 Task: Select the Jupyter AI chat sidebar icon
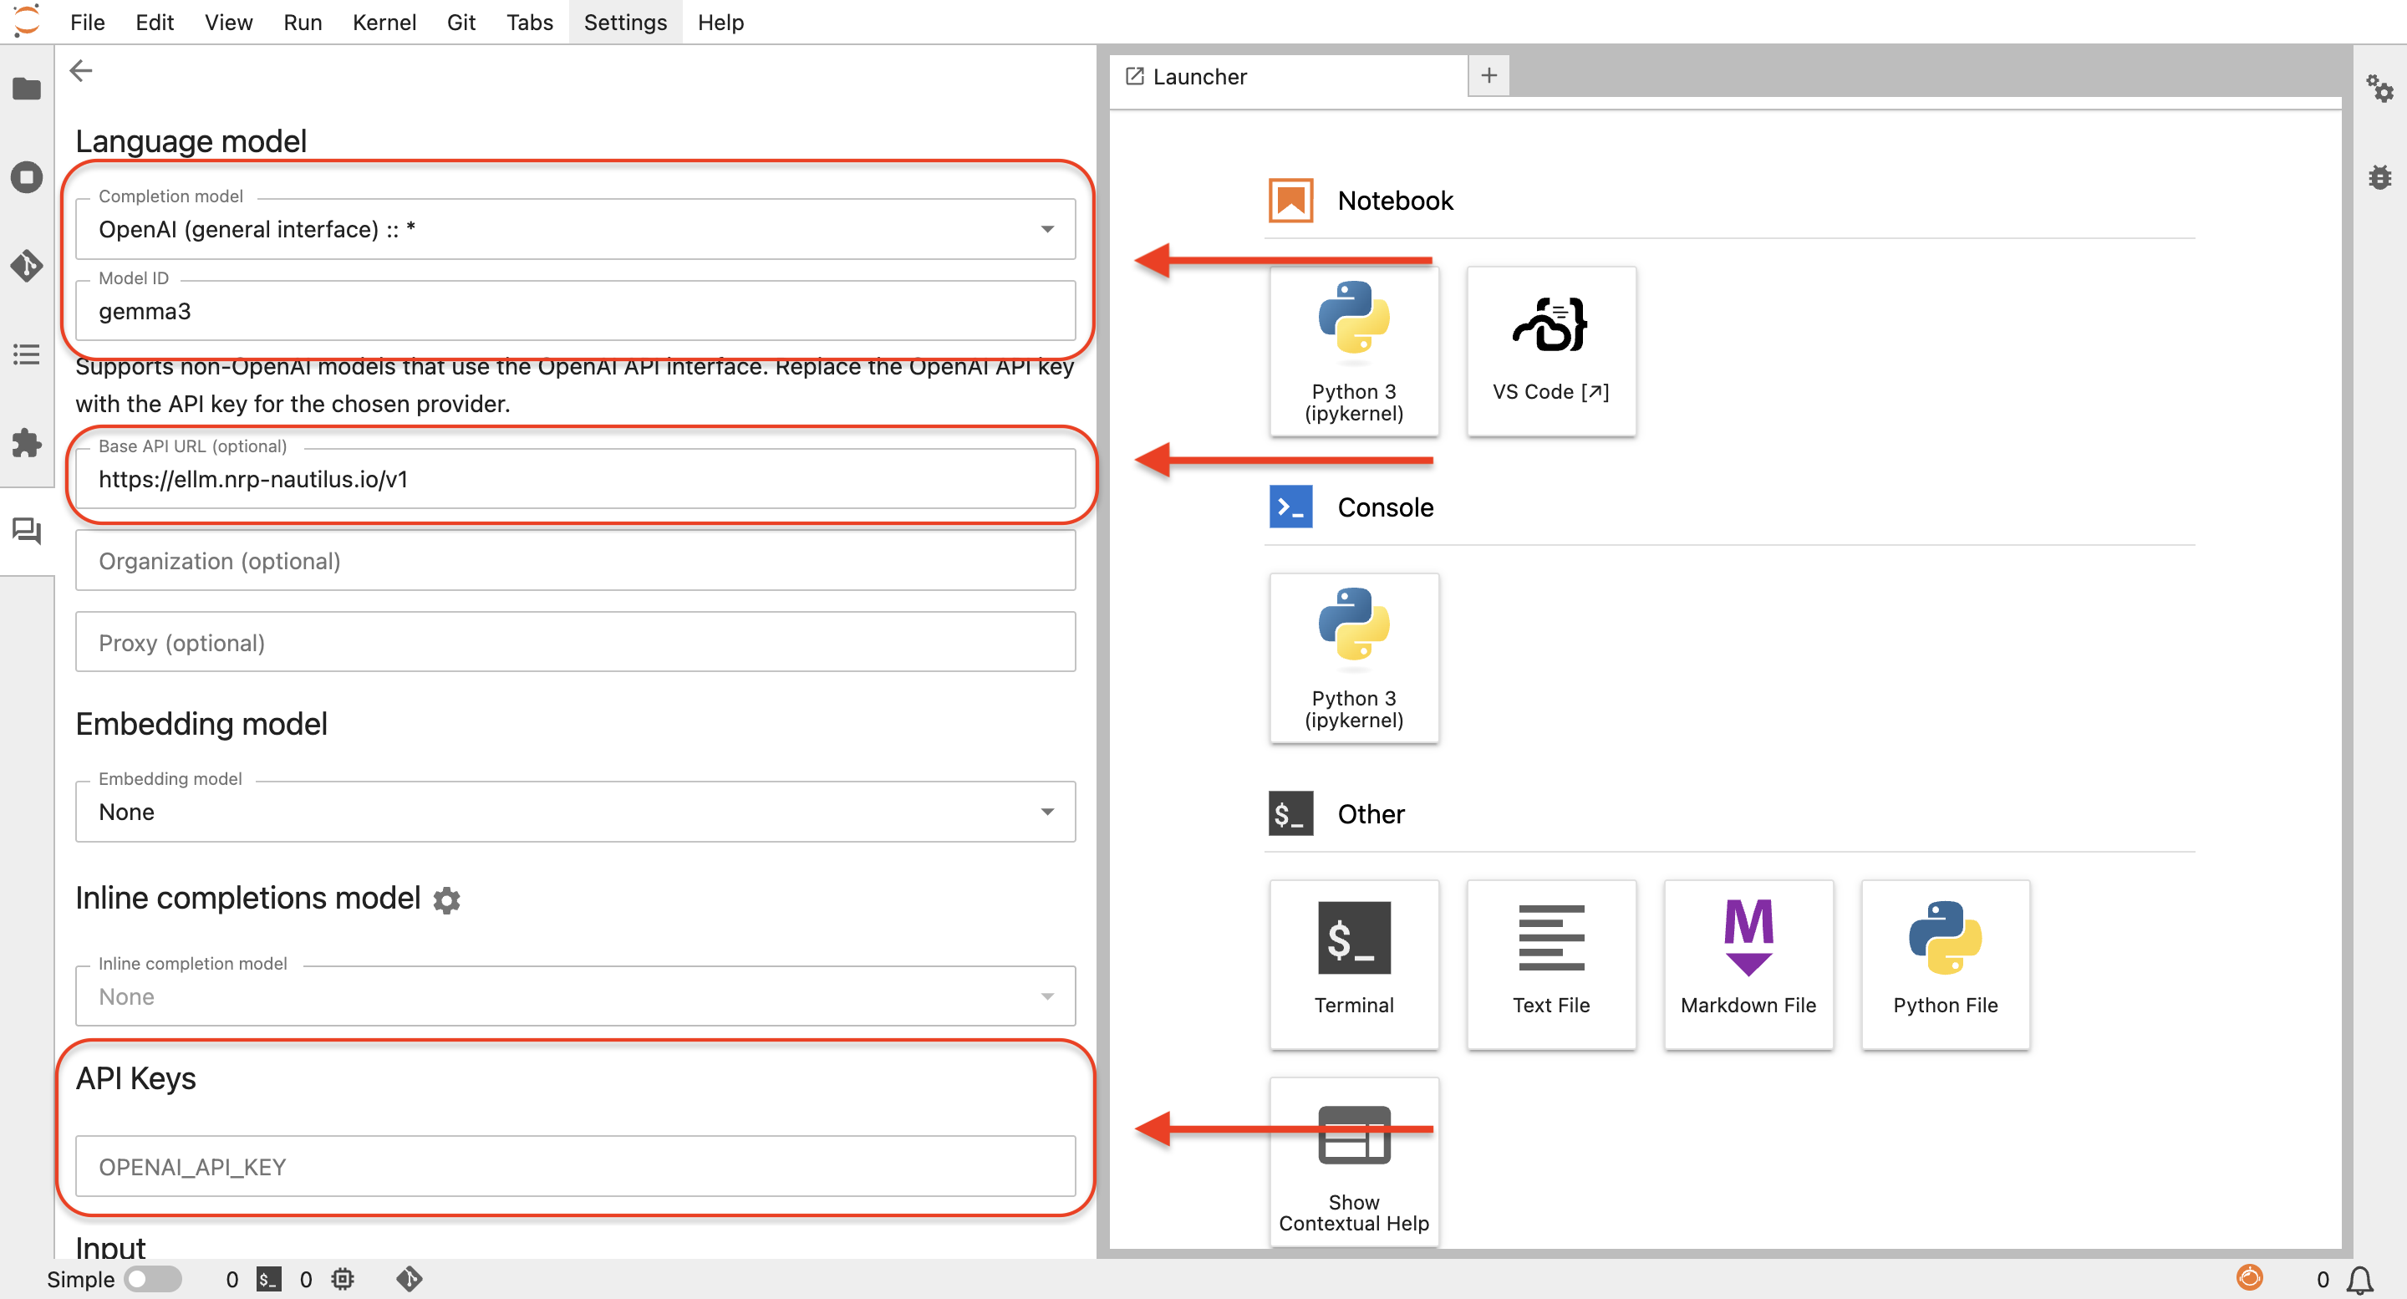[26, 531]
